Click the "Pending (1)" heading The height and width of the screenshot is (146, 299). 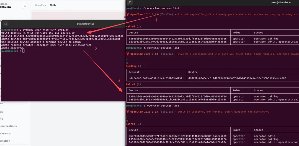click(x=134, y=66)
